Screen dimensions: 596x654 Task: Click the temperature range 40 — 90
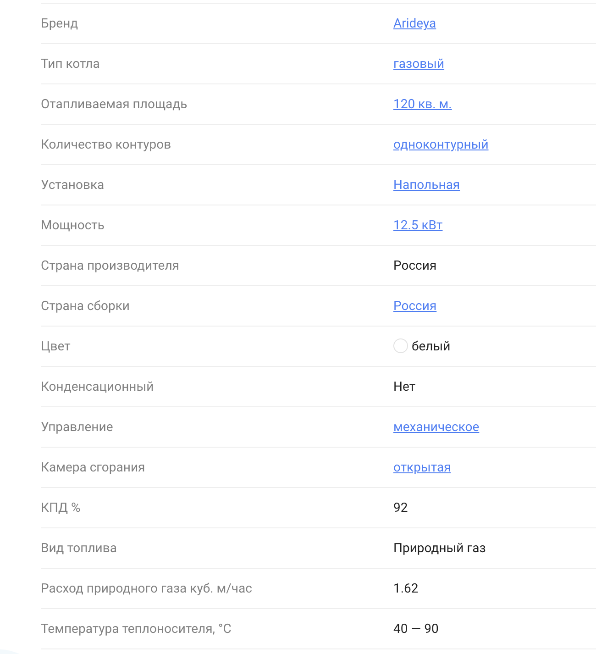[x=416, y=629]
